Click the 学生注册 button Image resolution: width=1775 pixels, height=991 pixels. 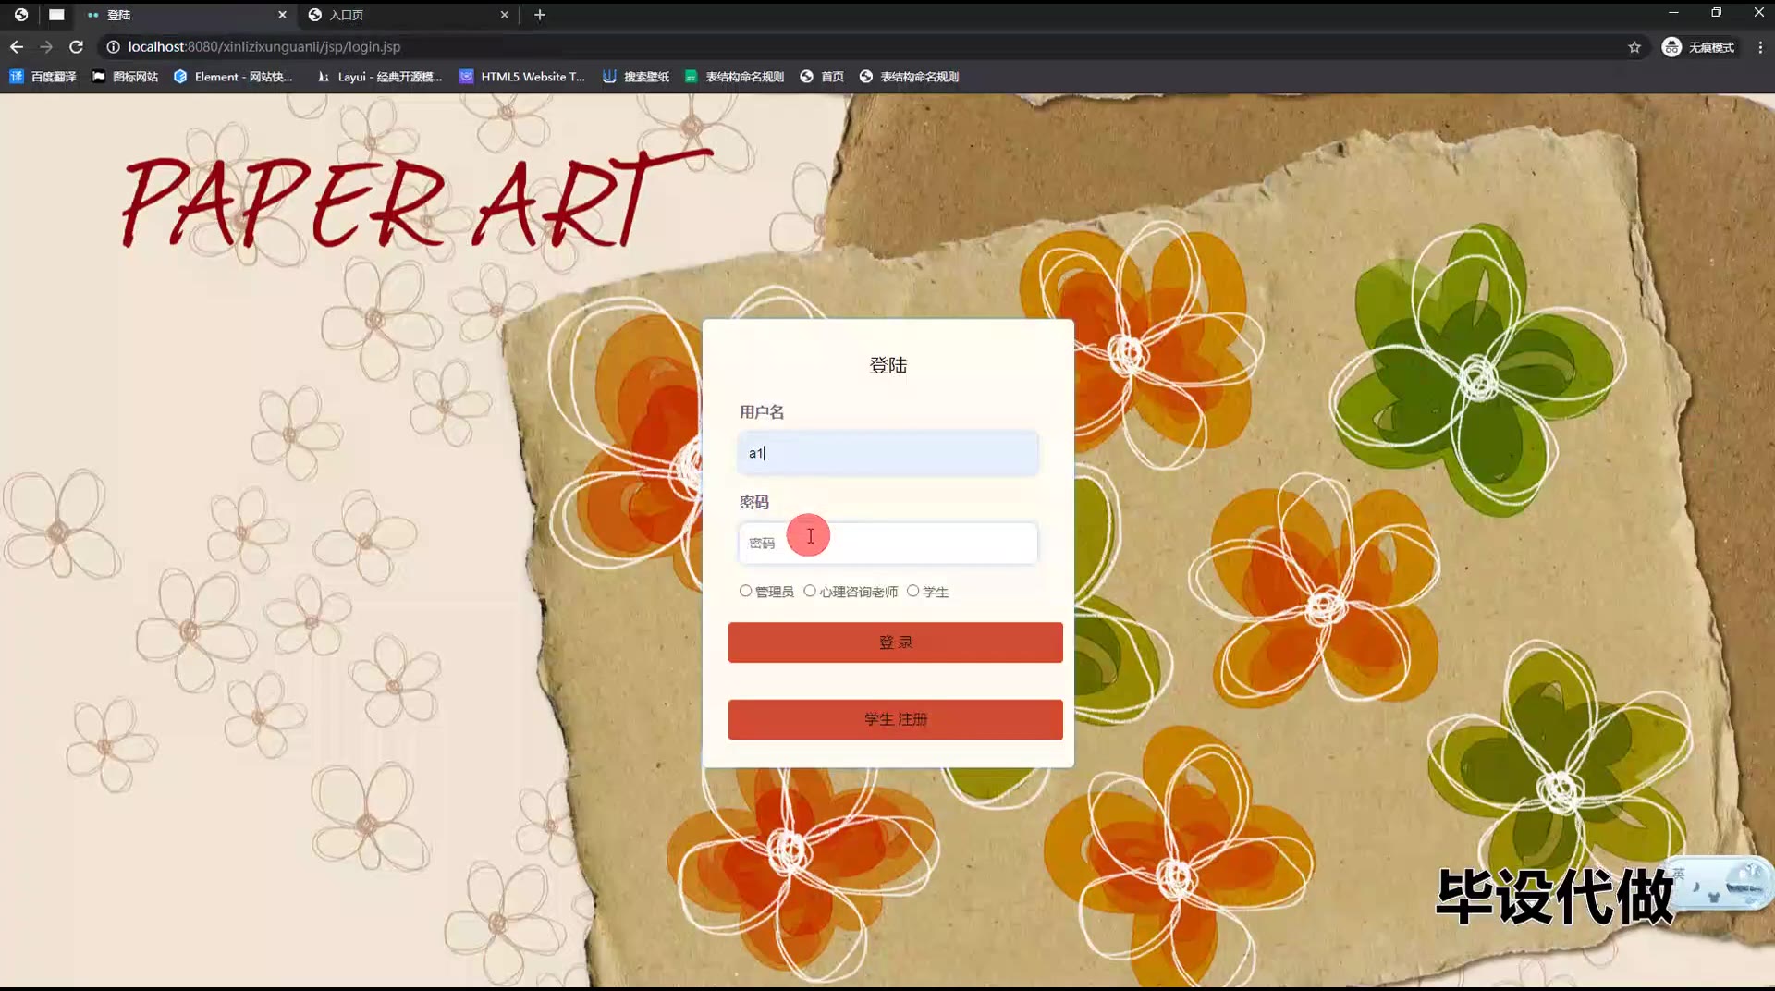tap(895, 719)
